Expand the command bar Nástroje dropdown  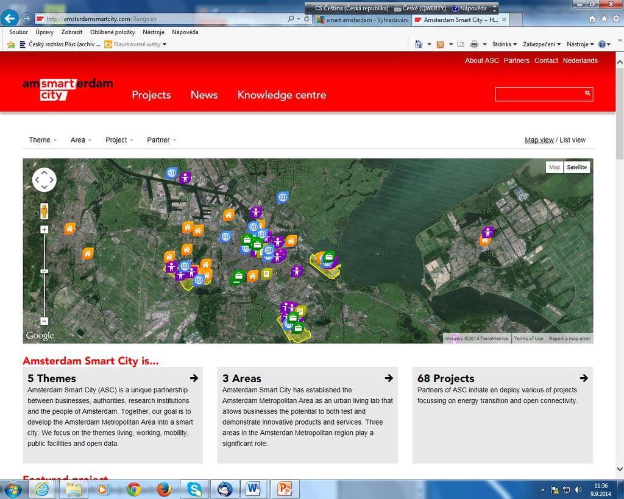point(580,44)
